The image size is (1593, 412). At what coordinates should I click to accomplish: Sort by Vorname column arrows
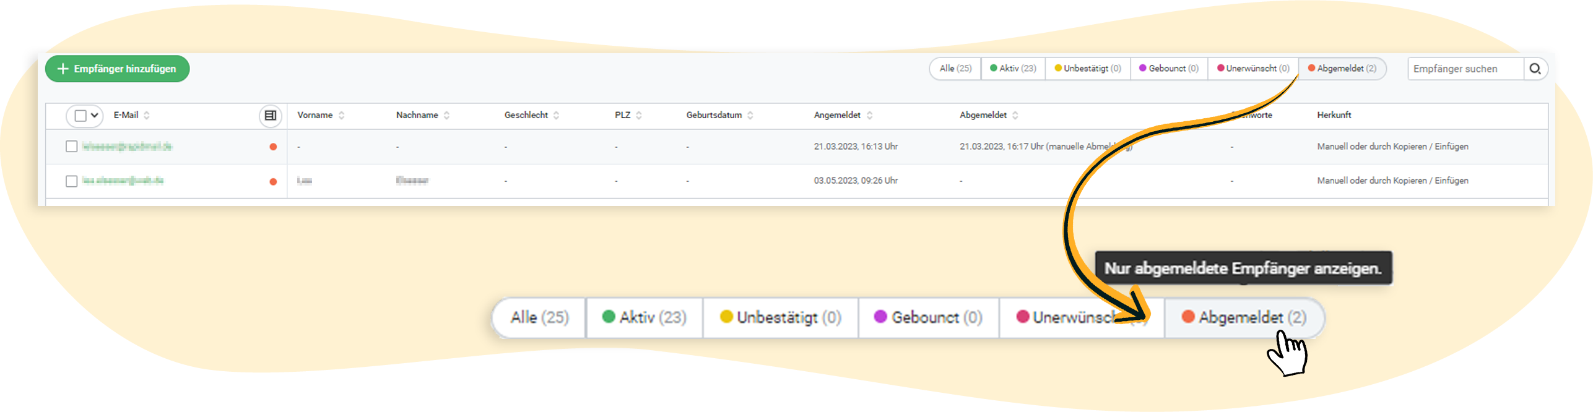click(x=341, y=116)
